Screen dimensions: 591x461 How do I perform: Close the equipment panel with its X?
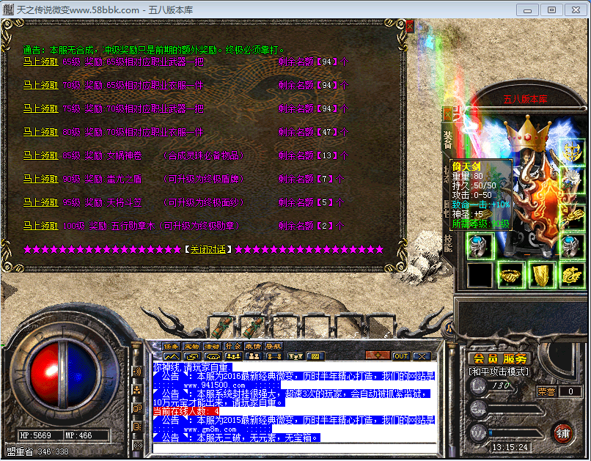pyautogui.click(x=447, y=114)
